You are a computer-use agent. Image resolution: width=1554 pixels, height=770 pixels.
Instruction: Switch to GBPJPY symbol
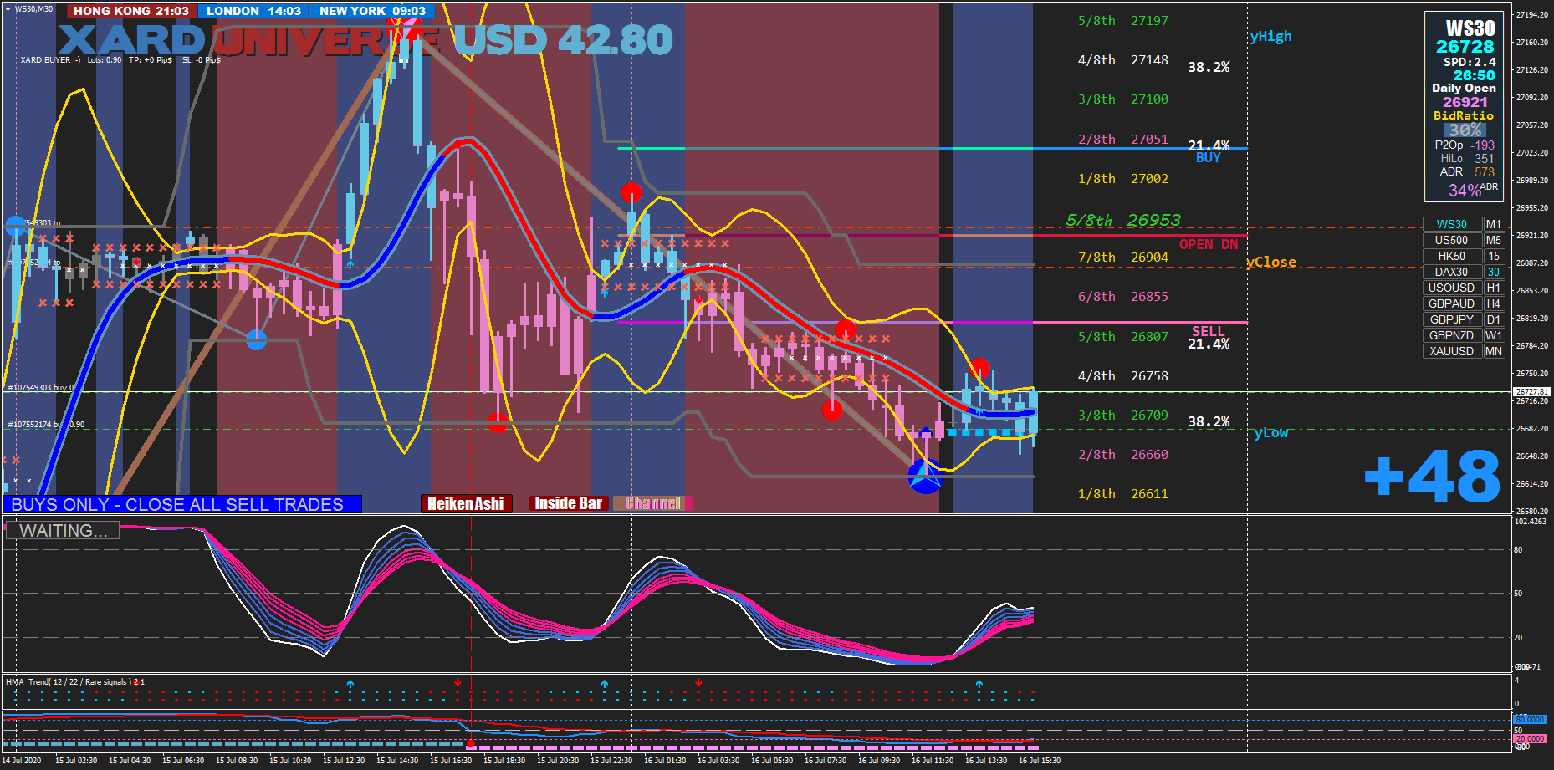1452,319
